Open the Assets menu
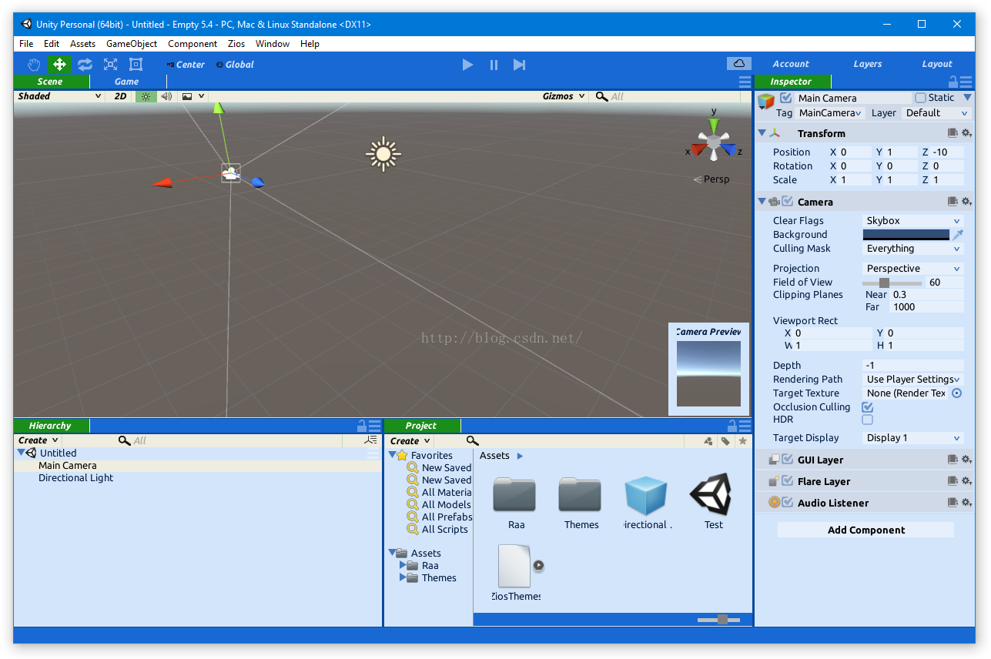 tap(83, 44)
